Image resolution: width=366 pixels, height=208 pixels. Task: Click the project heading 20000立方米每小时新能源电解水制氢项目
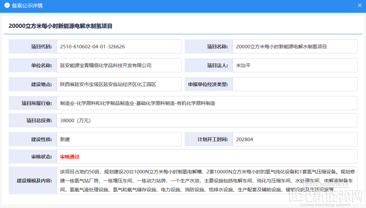60,26
